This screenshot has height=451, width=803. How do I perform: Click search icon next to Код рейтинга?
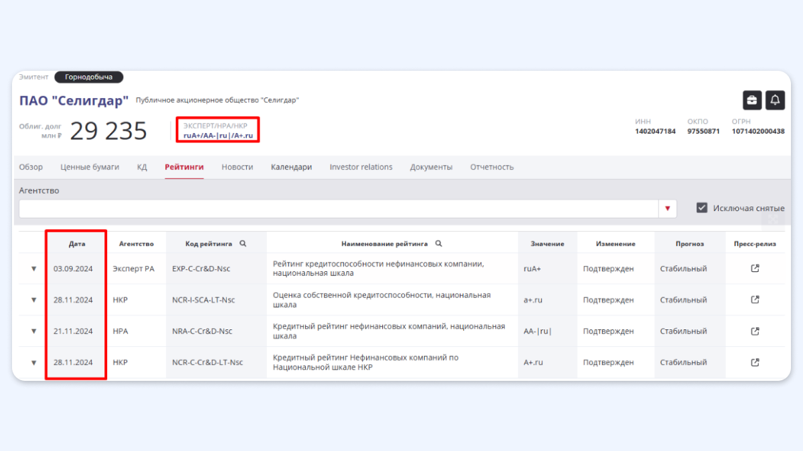[243, 244]
